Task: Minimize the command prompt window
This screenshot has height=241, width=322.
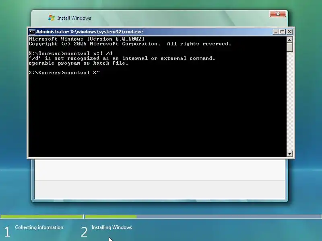Action: coord(276,32)
